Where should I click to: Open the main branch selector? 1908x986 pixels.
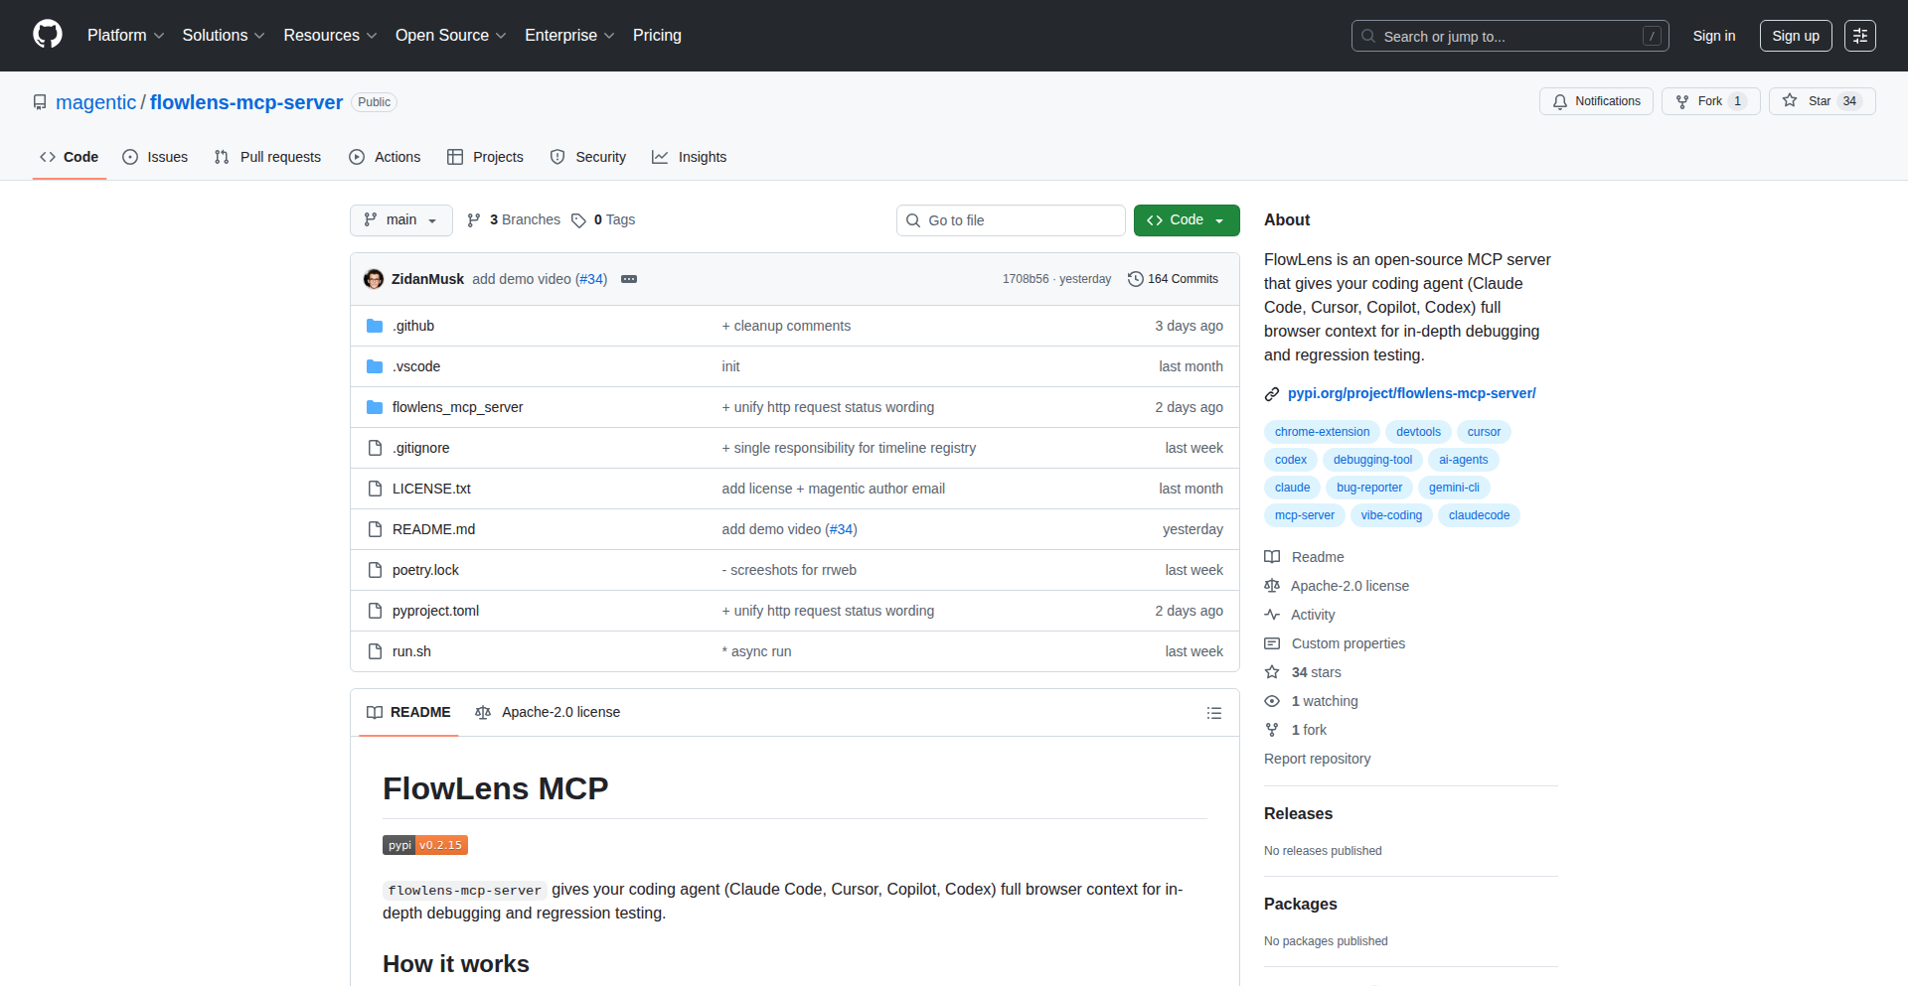pyautogui.click(x=400, y=219)
